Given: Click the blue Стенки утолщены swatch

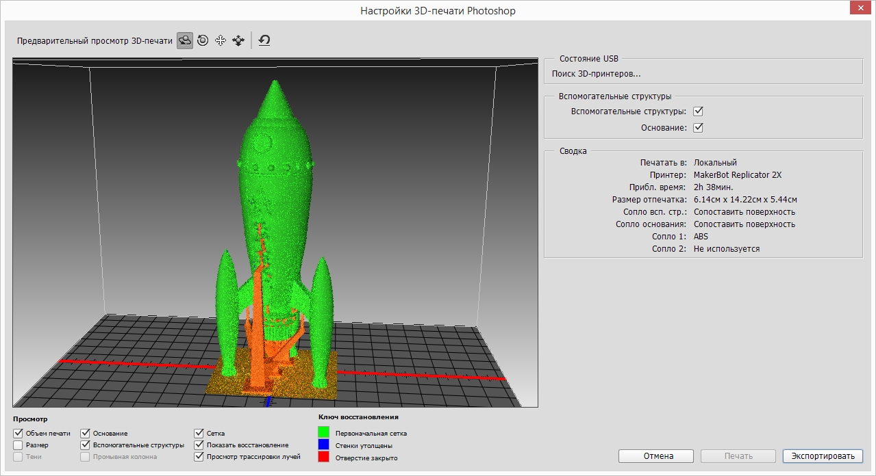Looking at the screenshot, I should 323,445.
